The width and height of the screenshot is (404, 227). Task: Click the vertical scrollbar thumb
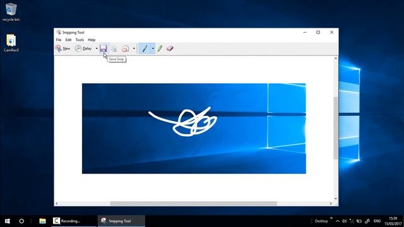point(335,128)
